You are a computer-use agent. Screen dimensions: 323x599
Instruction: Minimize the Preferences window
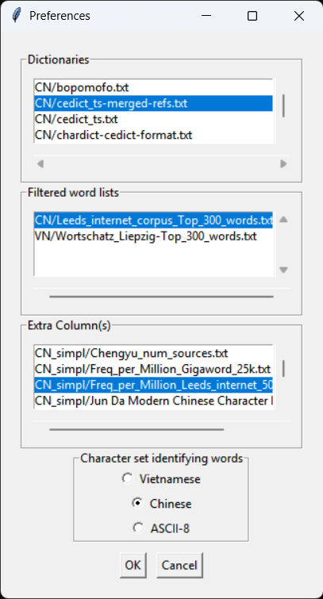click(206, 16)
